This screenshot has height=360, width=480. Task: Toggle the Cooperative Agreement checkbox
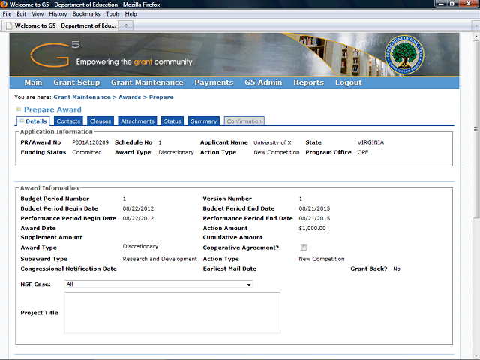[304, 247]
